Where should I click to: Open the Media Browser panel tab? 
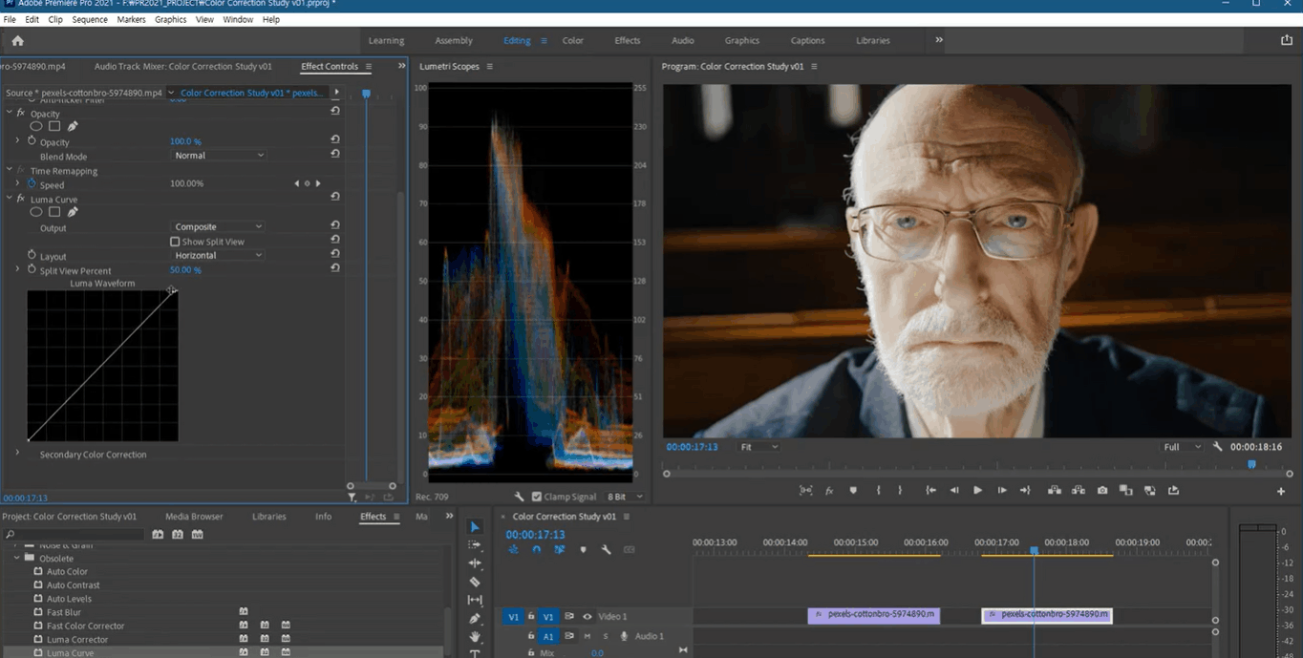pos(194,517)
